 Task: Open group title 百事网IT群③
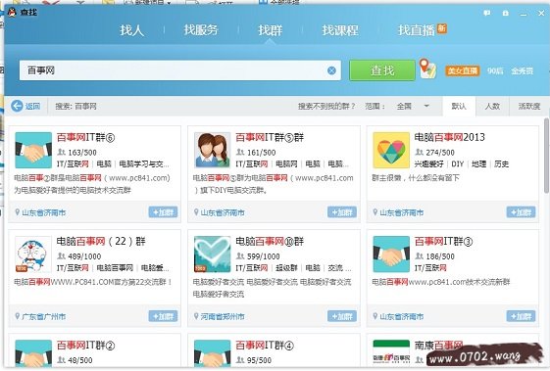pos(444,242)
